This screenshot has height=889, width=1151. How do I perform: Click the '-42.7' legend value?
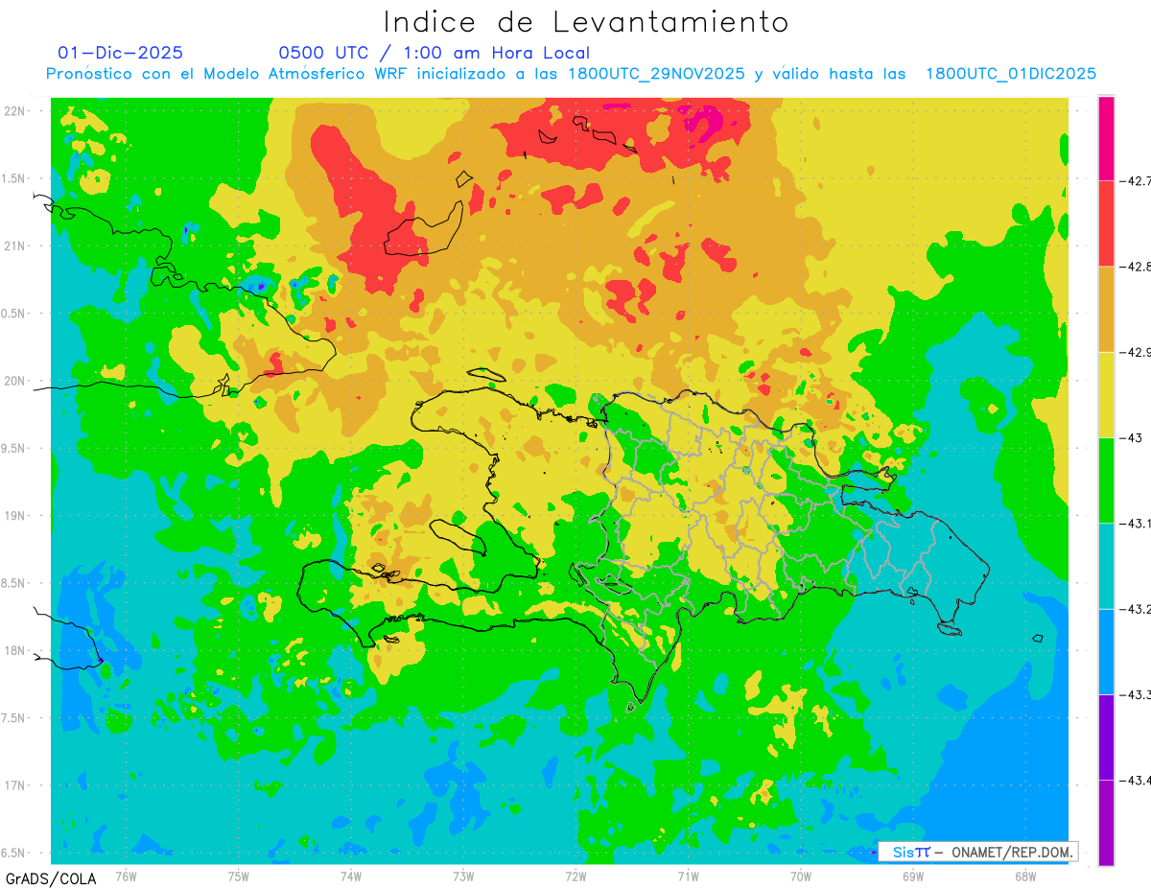(1136, 181)
